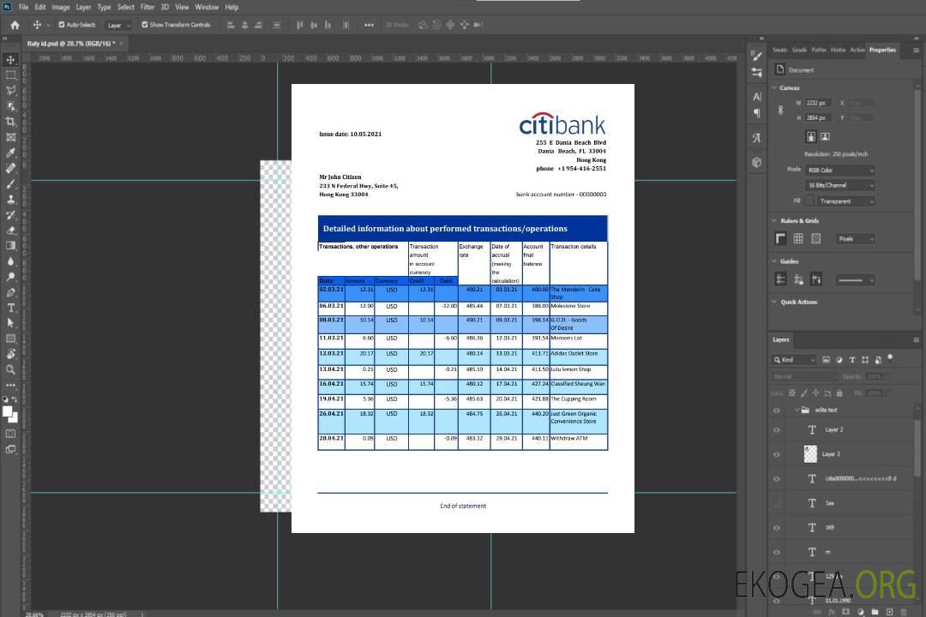Set canvas to landscape orientation button
The width and height of the screenshot is (926, 617).
pyautogui.click(x=825, y=136)
